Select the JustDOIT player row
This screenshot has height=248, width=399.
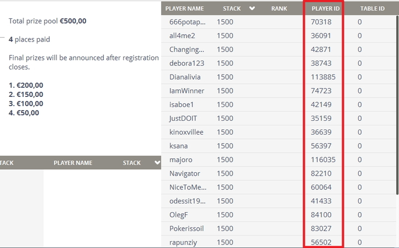(279, 119)
